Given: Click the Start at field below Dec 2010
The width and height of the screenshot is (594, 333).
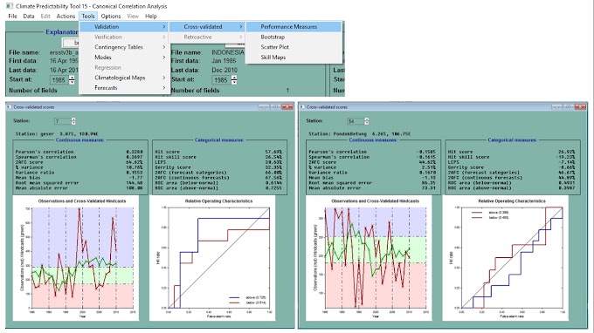Looking at the screenshot, I should click(221, 80).
